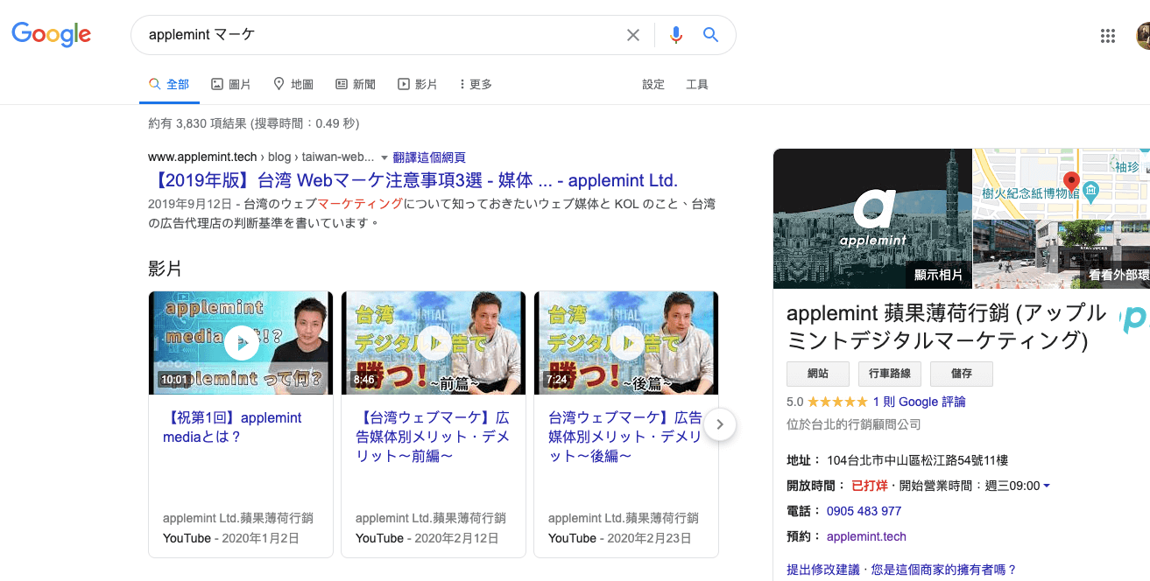The height and width of the screenshot is (581, 1150).
Task: Click the 已打烊 closed status text
Action: [x=869, y=486]
